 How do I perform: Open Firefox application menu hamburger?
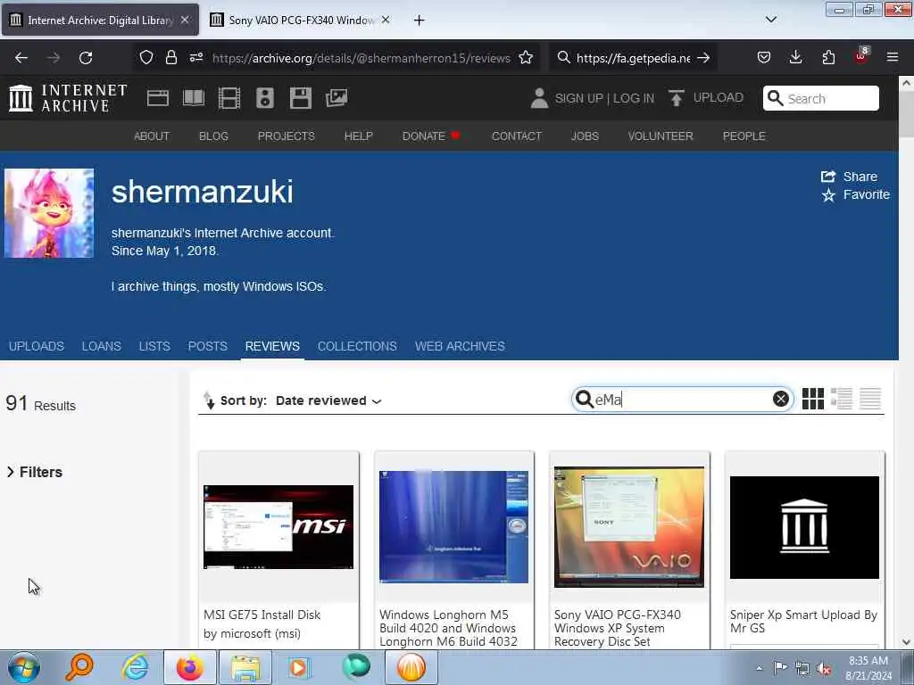pyautogui.click(x=893, y=58)
